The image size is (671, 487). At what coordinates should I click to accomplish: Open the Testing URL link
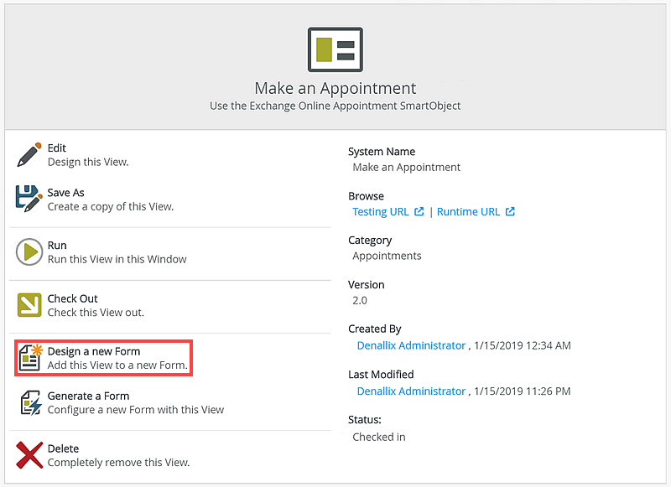381,212
